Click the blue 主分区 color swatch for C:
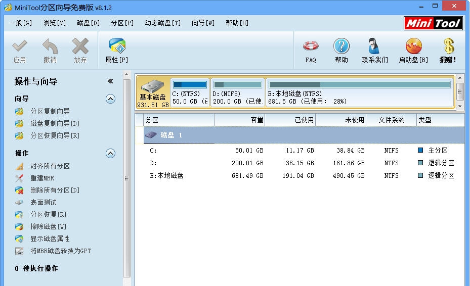This screenshot has height=286, width=470. tap(420, 150)
